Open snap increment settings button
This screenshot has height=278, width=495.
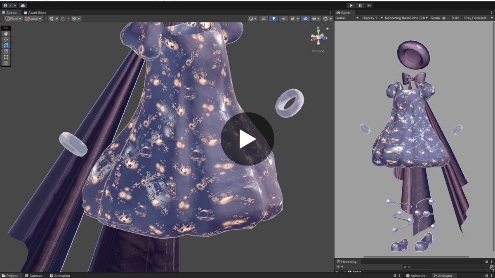pos(76,19)
